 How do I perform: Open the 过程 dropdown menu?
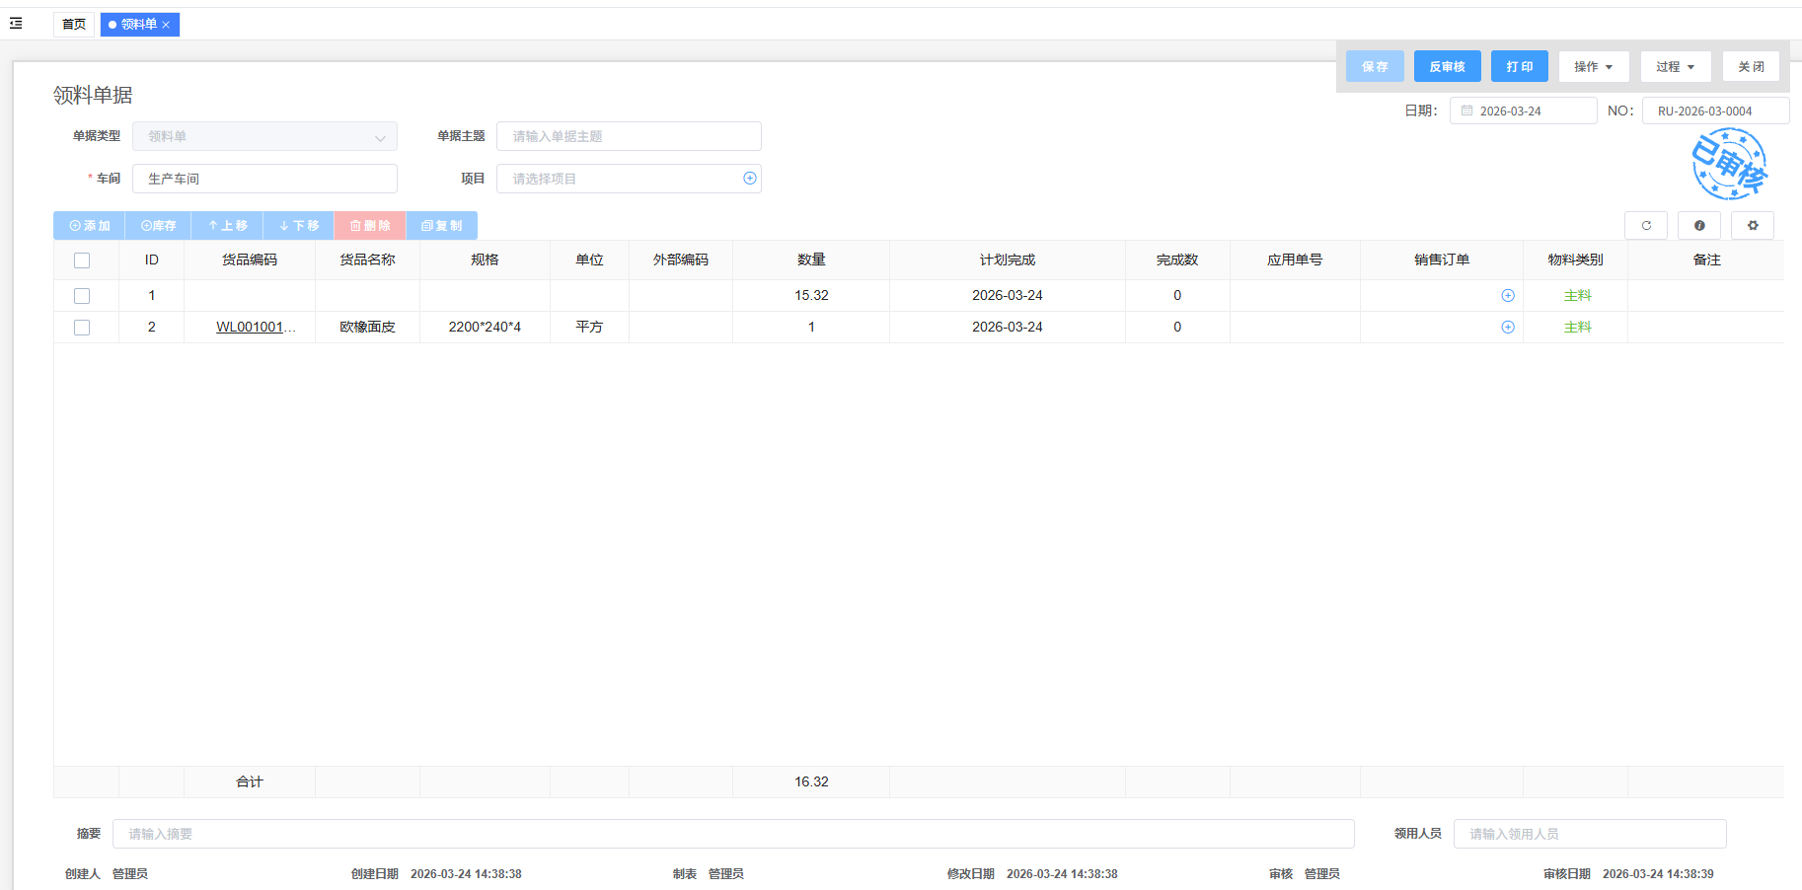pyautogui.click(x=1675, y=67)
